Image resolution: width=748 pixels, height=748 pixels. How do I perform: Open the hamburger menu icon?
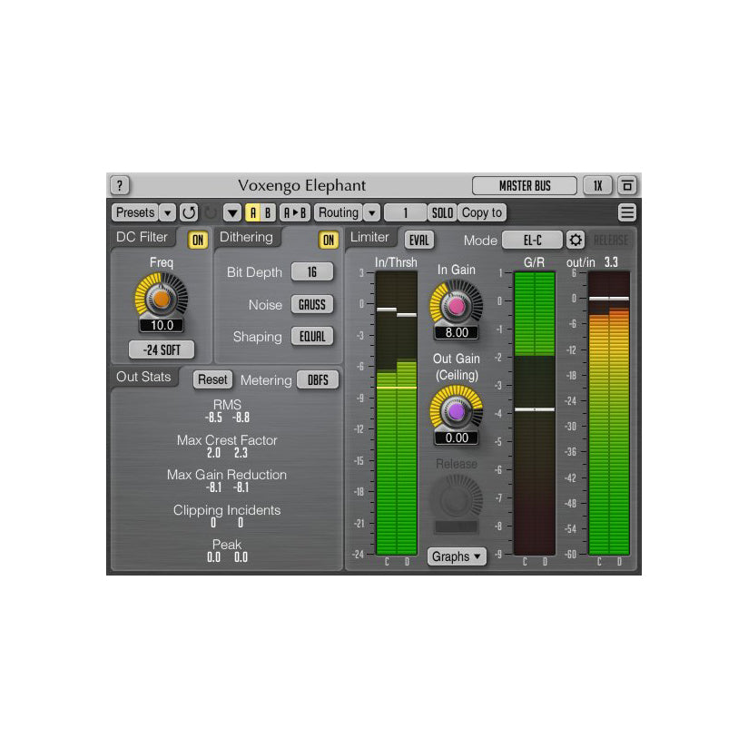pos(627,212)
